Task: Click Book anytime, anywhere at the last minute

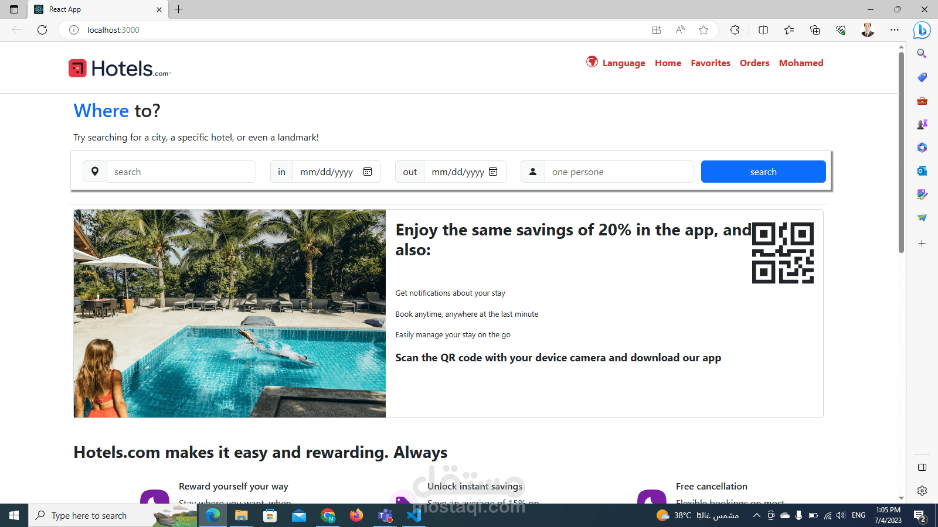Action: tap(467, 314)
